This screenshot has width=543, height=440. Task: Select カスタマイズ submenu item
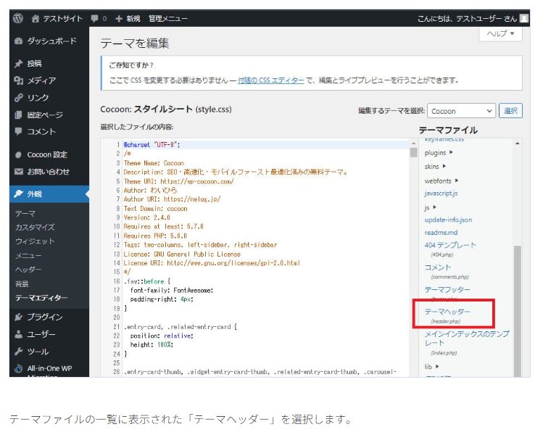pyautogui.click(x=35, y=228)
